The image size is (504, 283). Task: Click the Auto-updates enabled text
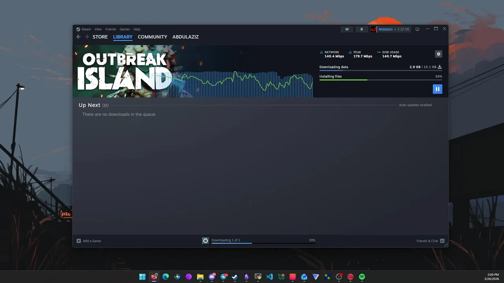415,105
